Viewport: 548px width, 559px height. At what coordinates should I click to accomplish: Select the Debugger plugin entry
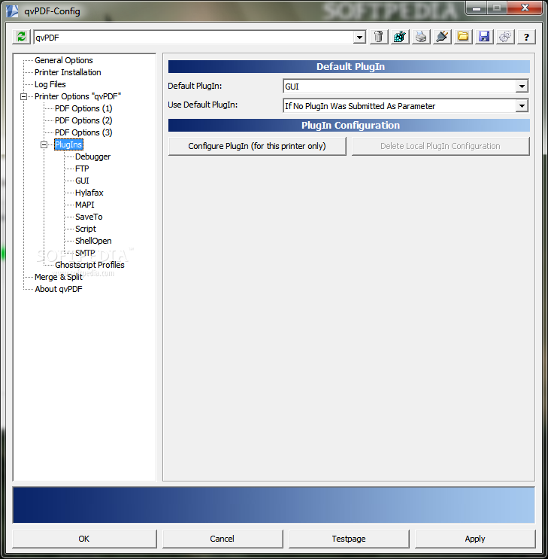[x=92, y=156]
